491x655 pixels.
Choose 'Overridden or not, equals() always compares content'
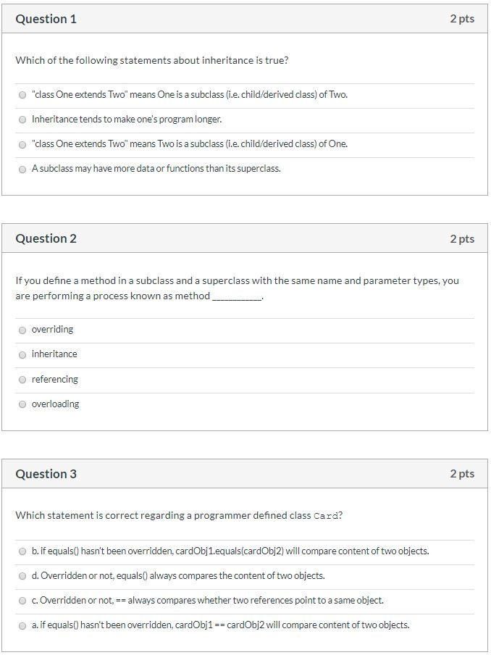tap(22, 576)
